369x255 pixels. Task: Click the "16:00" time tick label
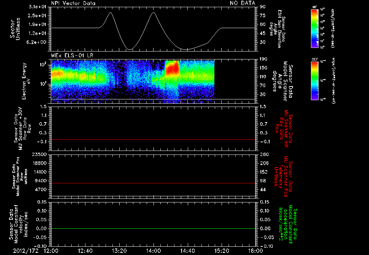pos(255,251)
